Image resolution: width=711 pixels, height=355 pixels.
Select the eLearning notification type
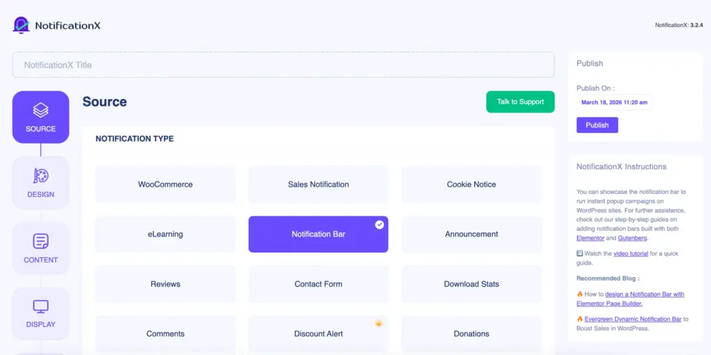coord(165,234)
